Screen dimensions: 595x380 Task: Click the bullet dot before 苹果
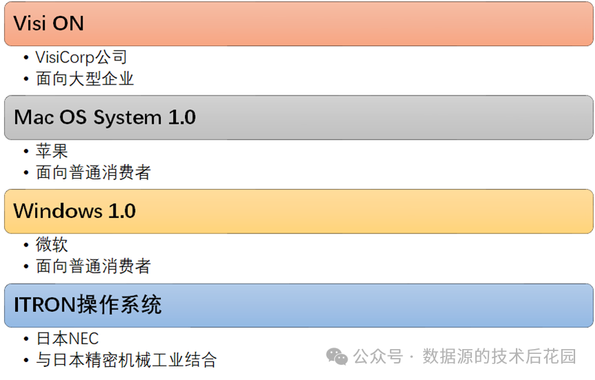(26, 152)
